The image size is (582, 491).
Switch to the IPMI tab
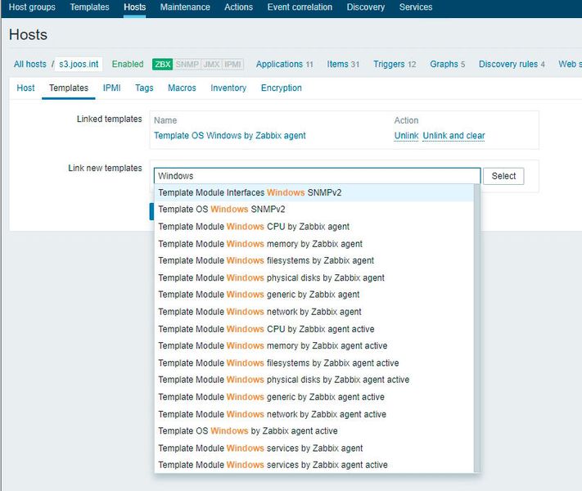tap(111, 88)
